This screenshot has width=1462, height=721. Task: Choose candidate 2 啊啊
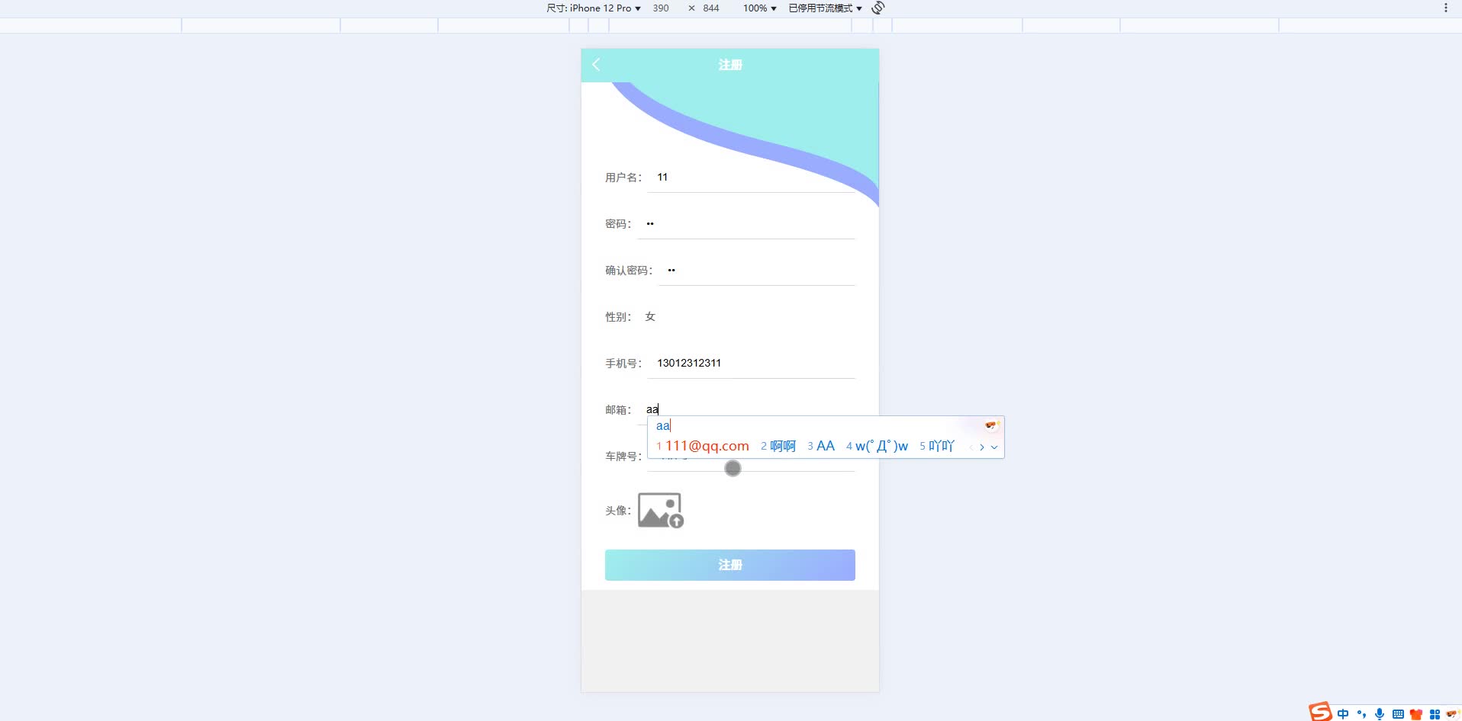pos(778,446)
